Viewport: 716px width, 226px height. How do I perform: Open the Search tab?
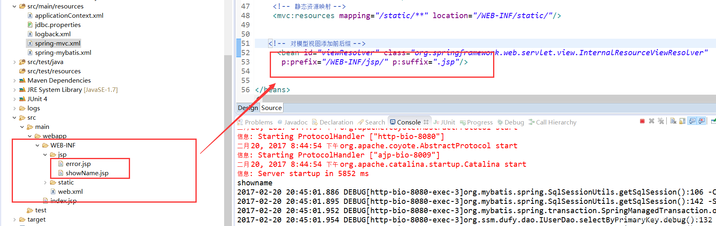(x=371, y=122)
